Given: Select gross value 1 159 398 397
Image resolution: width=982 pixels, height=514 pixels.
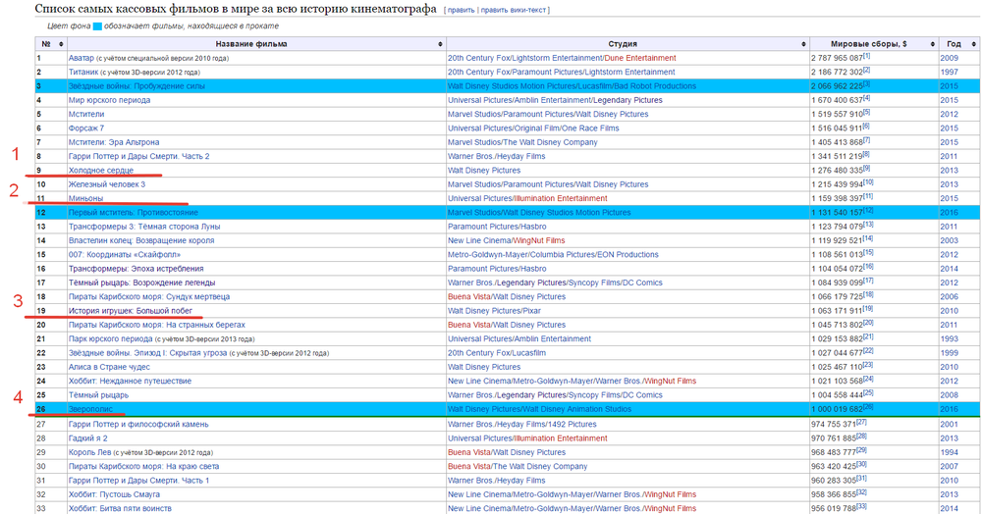Looking at the screenshot, I should point(837,198).
